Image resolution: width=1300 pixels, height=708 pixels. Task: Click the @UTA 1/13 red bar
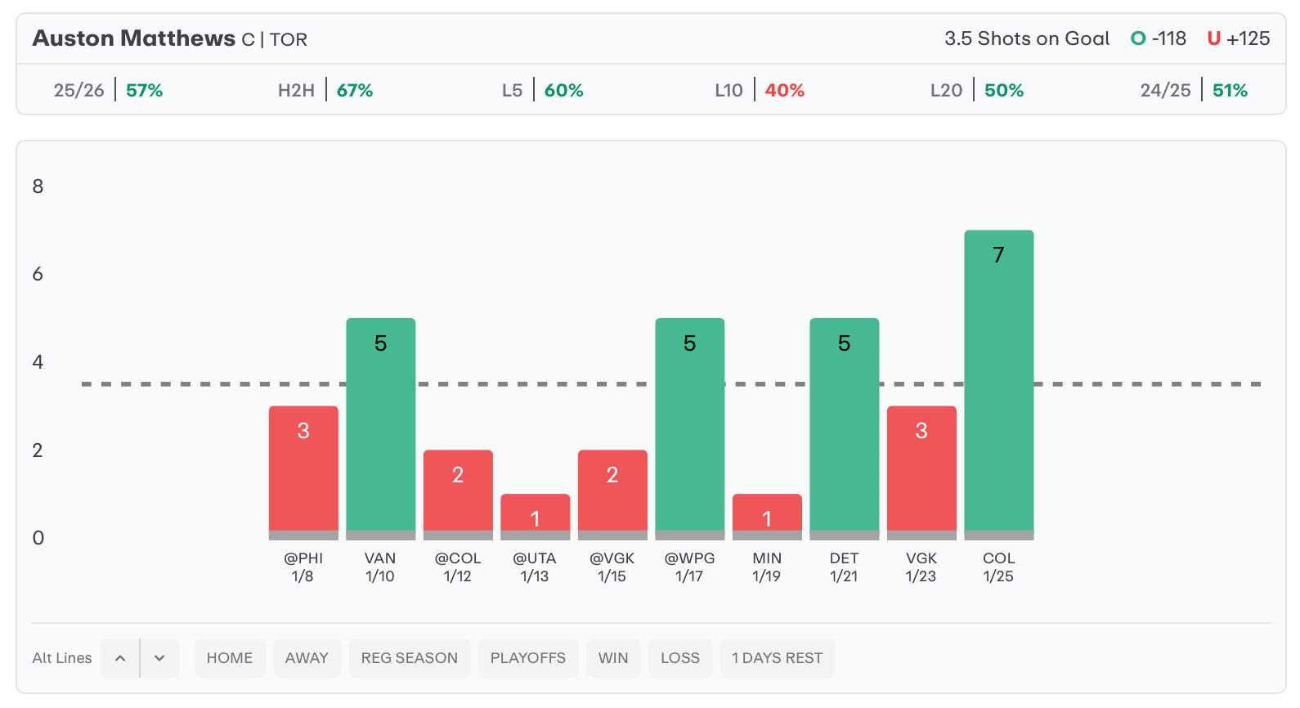(536, 515)
